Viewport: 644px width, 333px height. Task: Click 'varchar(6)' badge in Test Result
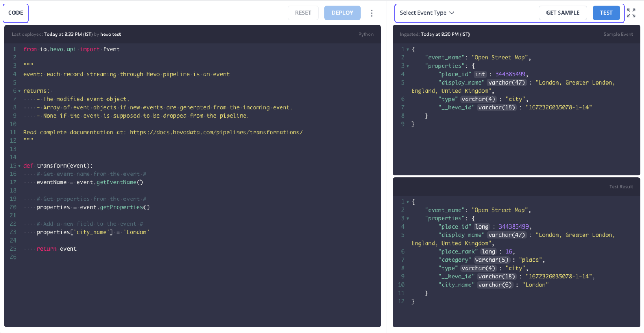(495, 285)
